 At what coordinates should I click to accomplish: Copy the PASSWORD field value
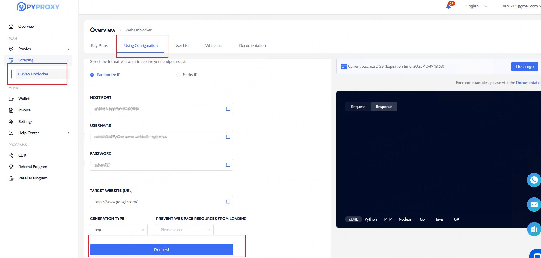[228, 165]
